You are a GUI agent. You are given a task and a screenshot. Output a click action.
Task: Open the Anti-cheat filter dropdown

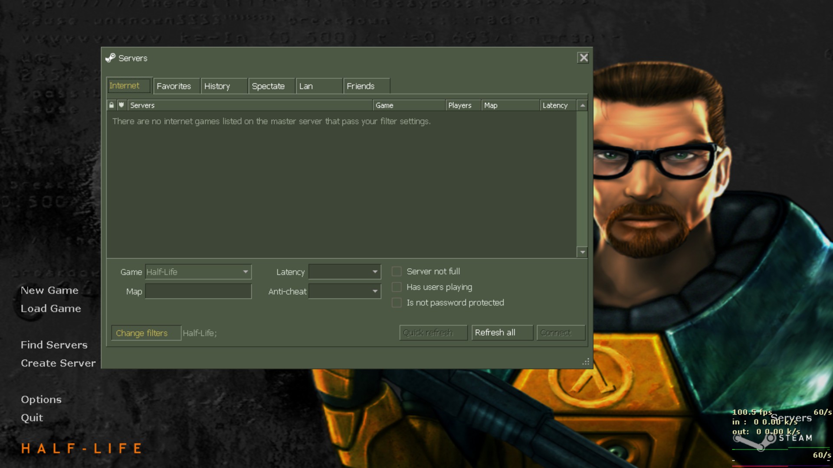tap(344, 292)
